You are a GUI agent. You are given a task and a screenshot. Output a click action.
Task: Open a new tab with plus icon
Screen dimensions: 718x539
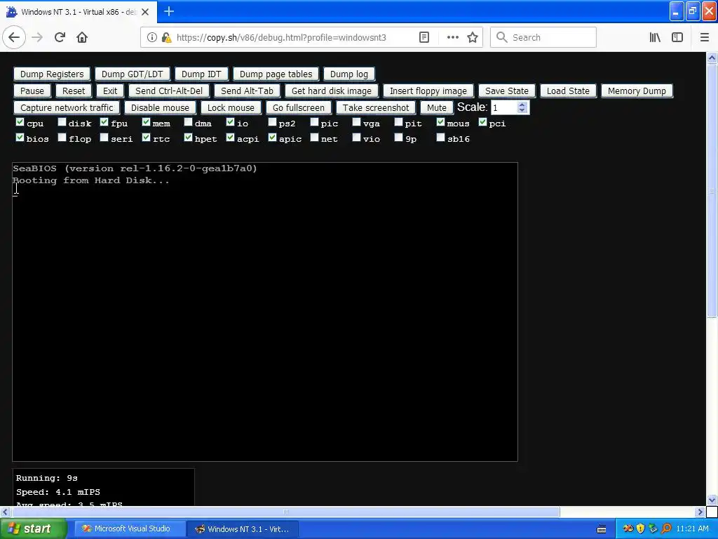[x=168, y=11]
